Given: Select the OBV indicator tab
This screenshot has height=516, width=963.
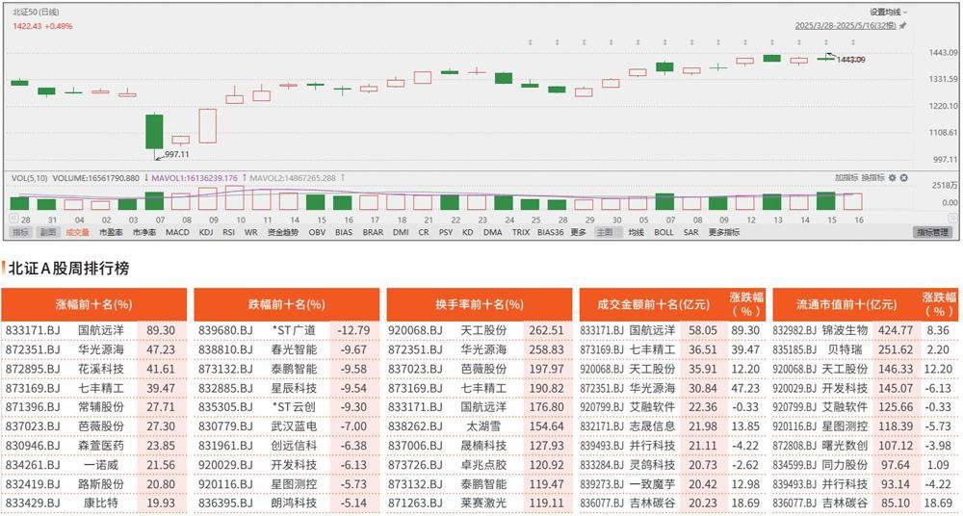Looking at the screenshot, I should pyautogui.click(x=317, y=232).
